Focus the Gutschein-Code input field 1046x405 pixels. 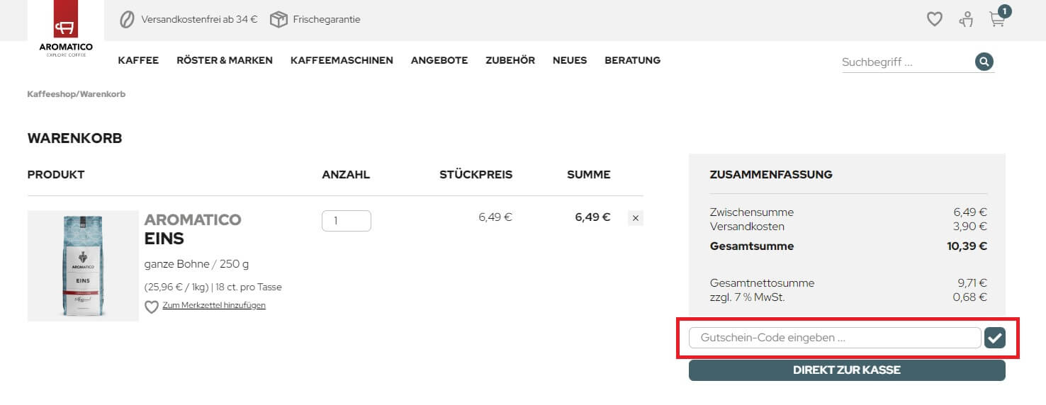point(835,338)
